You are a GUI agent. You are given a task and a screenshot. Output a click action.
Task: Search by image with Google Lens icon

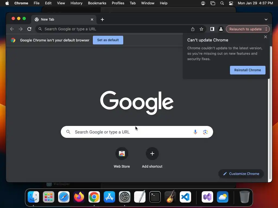point(205,132)
